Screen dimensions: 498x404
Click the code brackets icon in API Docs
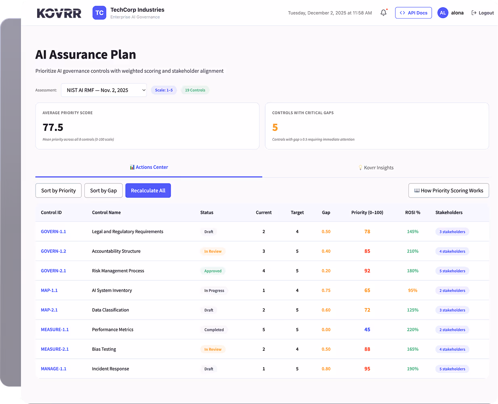pyautogui.click(x=402, y=13)
